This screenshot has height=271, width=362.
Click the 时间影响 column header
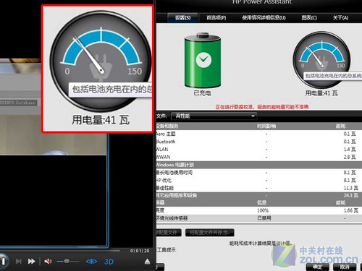pos(266,126)
